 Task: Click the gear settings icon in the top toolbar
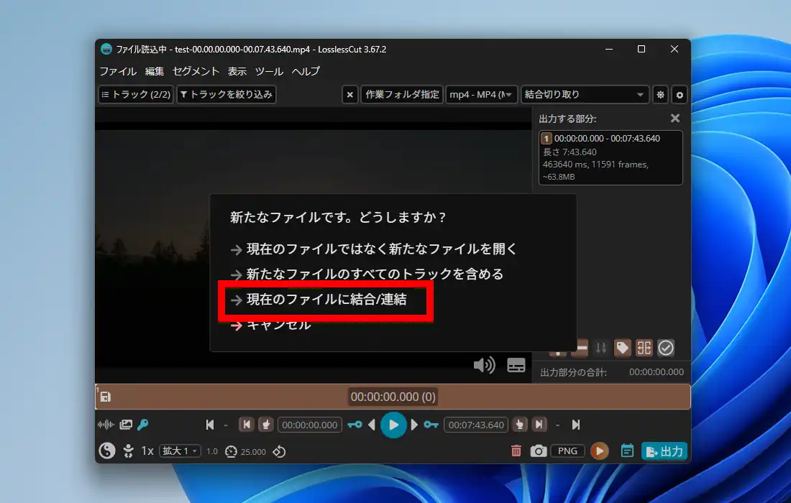coord(680,95)
